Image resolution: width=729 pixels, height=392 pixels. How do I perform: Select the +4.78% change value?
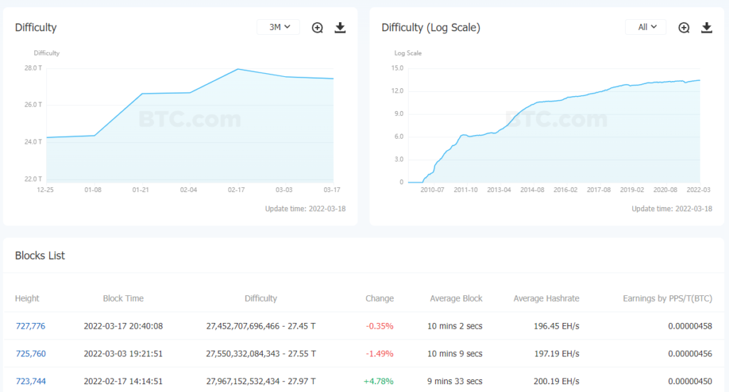click(x=379, y=381)
